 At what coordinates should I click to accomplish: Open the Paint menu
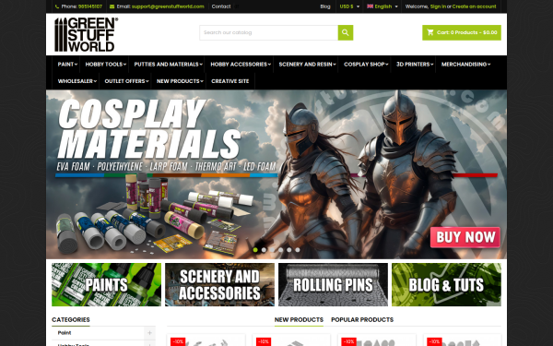click(x=67, y=65)
